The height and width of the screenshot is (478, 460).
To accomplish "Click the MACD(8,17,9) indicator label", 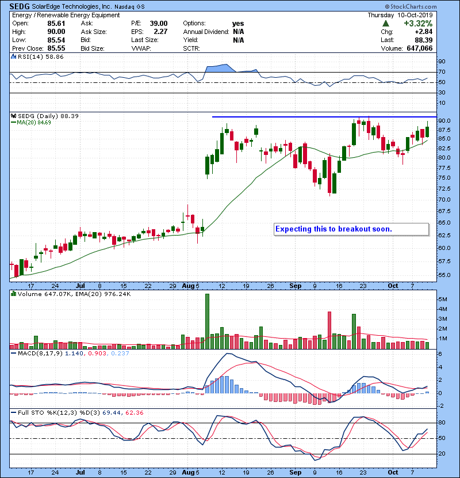I will 40,354.
